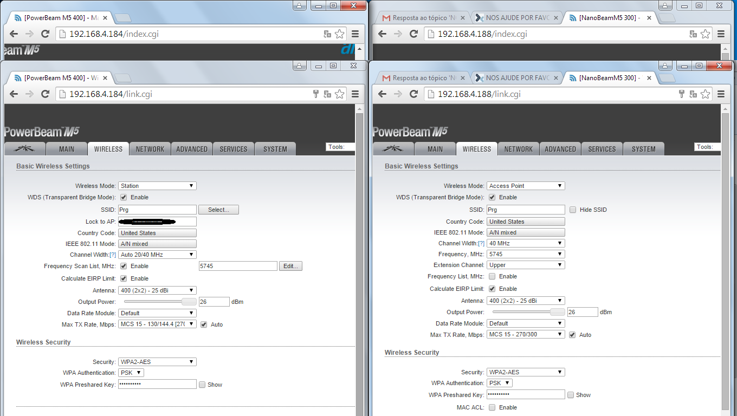The width and height of the screenshot is (737, 416).
Task: Bookmark 192.168.4.184/link.cgi with the star icon
Action: (x=339, y=94)
